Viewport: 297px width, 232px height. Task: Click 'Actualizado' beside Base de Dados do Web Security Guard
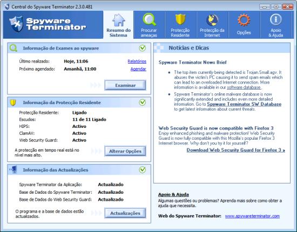(111, 200)
